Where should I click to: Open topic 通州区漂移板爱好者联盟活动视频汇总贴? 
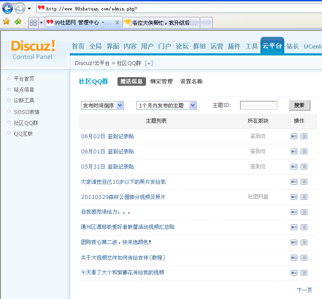127,227
